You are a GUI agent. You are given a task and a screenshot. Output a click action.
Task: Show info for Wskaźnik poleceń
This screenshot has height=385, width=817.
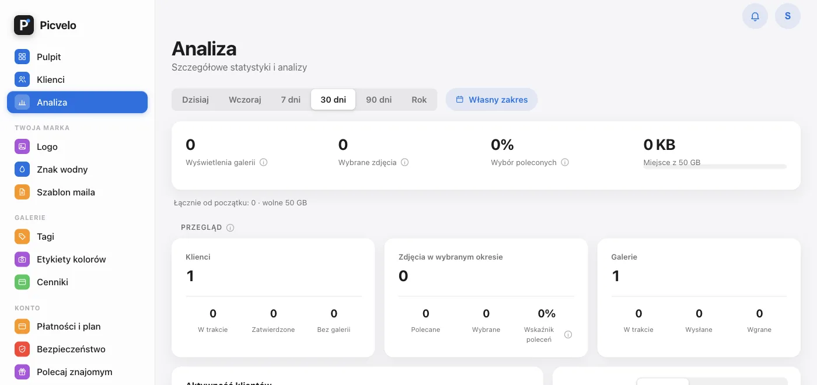click(568, 334)
